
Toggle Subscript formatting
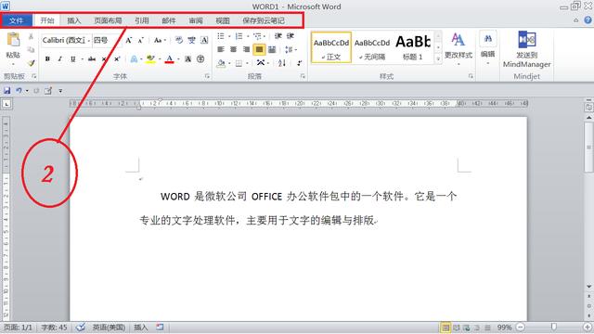(x=105, y=59)
